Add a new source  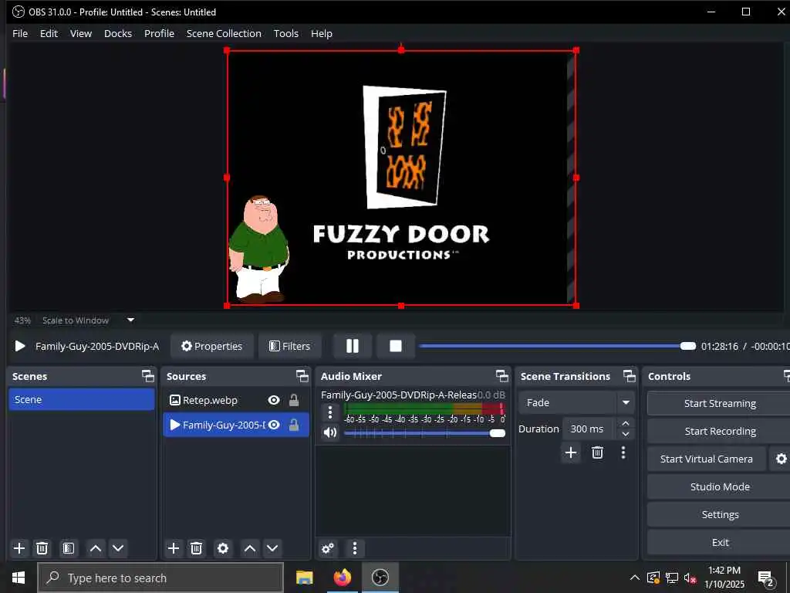tap(174, 548)
